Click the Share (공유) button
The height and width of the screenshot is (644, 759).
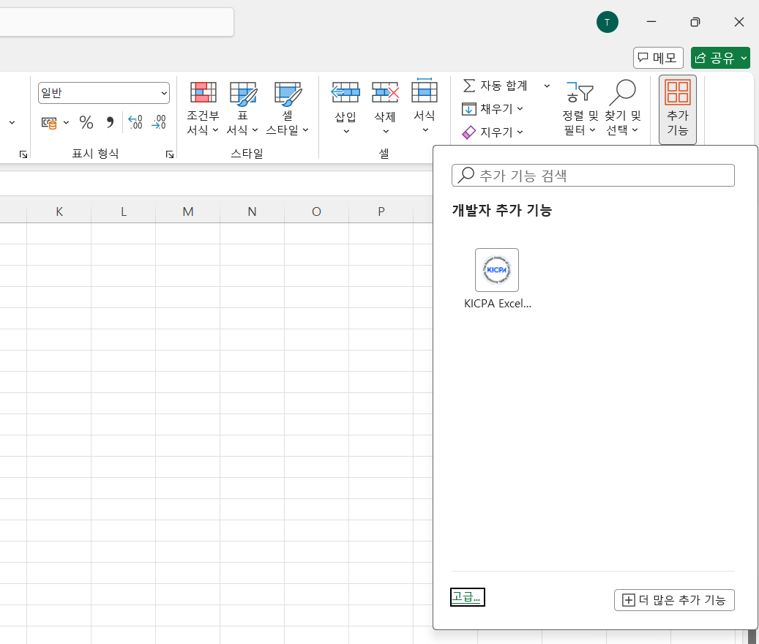tap(714, 58)
